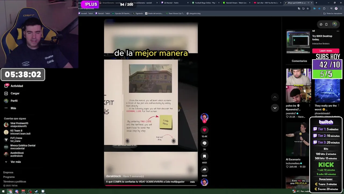Open the Siguiendo bookmark

pos(138,13)
